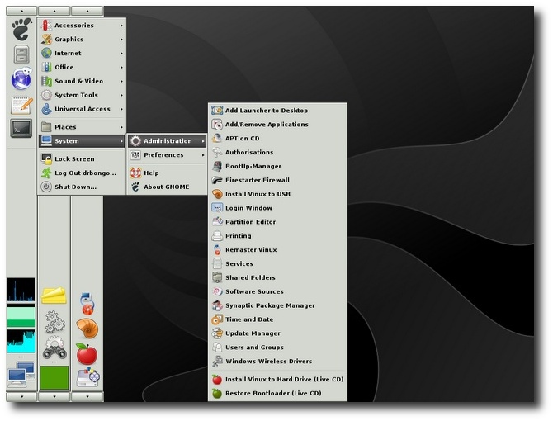The image size is (553, 421).
Task: Choose Lock Screen from the menu
Action: (x=82, y=159)
